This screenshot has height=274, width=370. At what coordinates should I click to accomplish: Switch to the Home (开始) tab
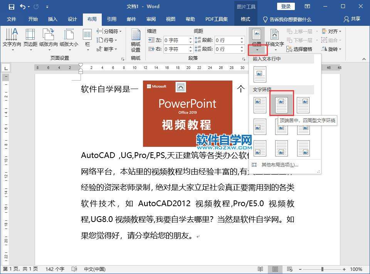(x=33, y=19)
